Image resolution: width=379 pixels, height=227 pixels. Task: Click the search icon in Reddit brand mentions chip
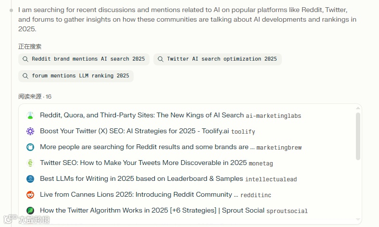click(25, 59)
